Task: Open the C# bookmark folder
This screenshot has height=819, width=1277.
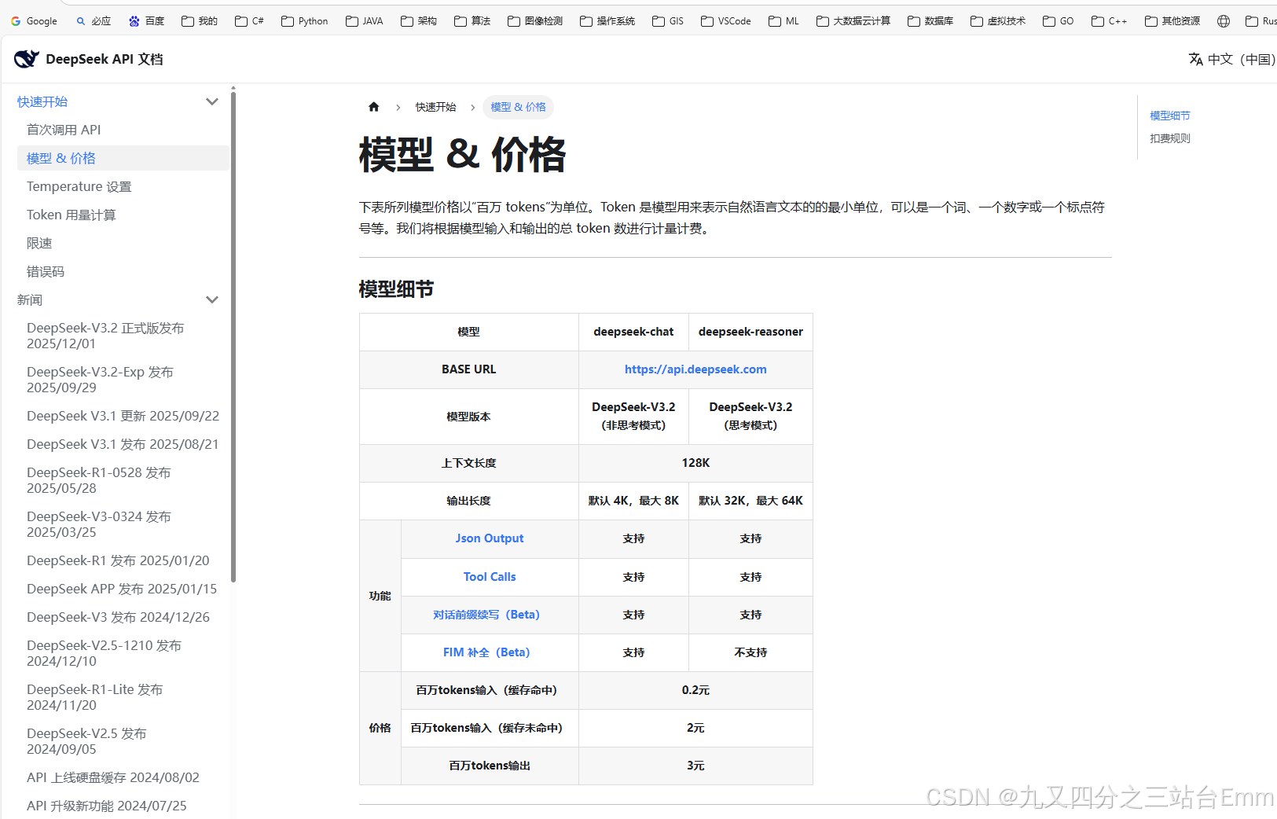Action: (x=249, y=21)
